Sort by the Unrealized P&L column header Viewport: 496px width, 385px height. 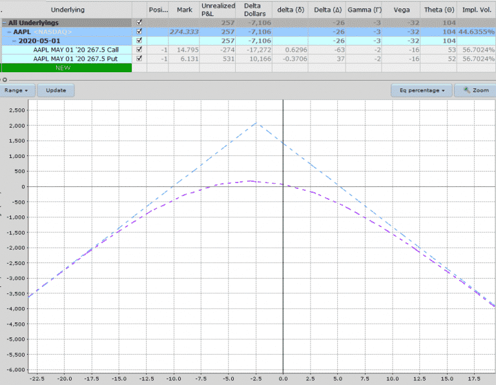tap(218, 10)
